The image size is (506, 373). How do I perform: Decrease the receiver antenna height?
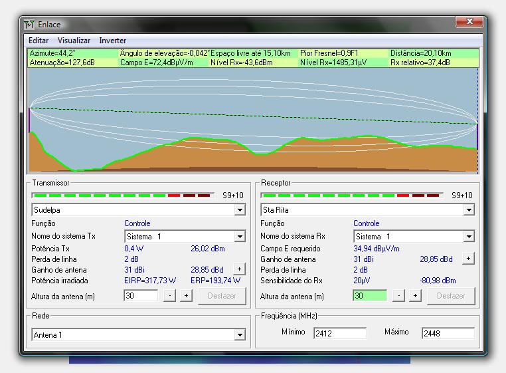point(399,296)
